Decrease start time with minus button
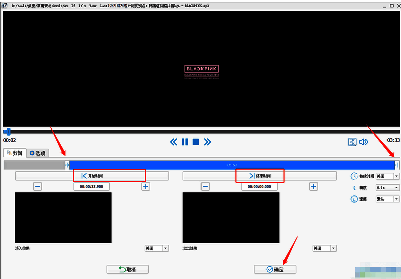The image size is (401, 279). (x=38, y=186)
